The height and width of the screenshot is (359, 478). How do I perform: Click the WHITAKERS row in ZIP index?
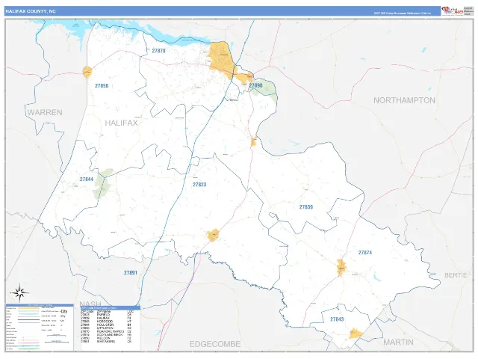click(108, 342)
